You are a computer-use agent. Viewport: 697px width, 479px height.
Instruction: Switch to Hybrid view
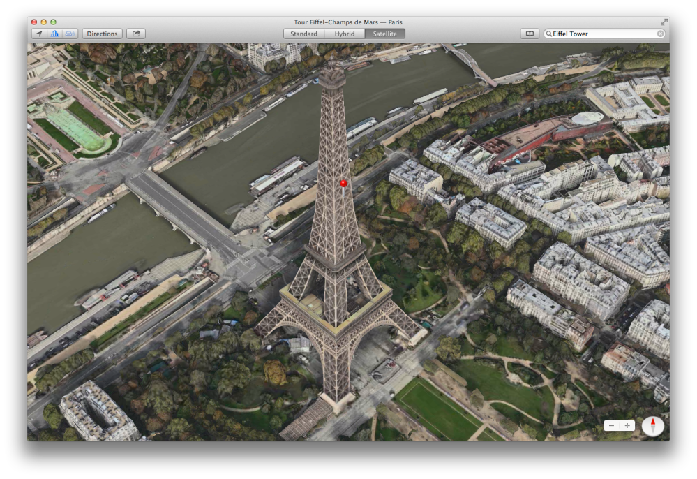[344, 33]
